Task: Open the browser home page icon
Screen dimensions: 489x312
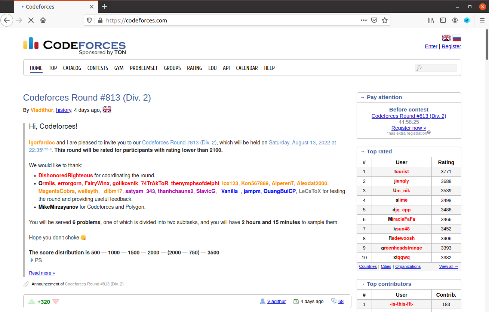Action: (43, 20)
